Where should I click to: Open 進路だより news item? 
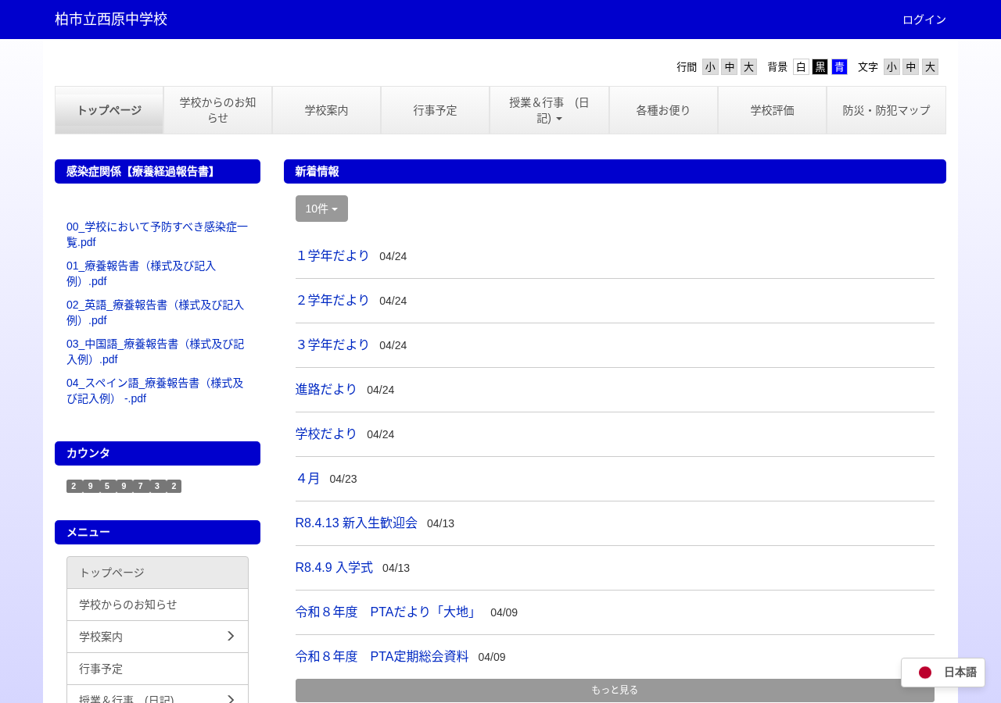326,389
